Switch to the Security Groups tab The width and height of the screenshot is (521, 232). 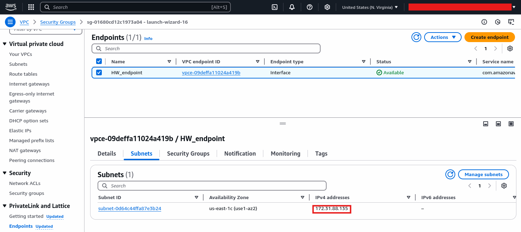pyautogui.click(x=188, y=153)
